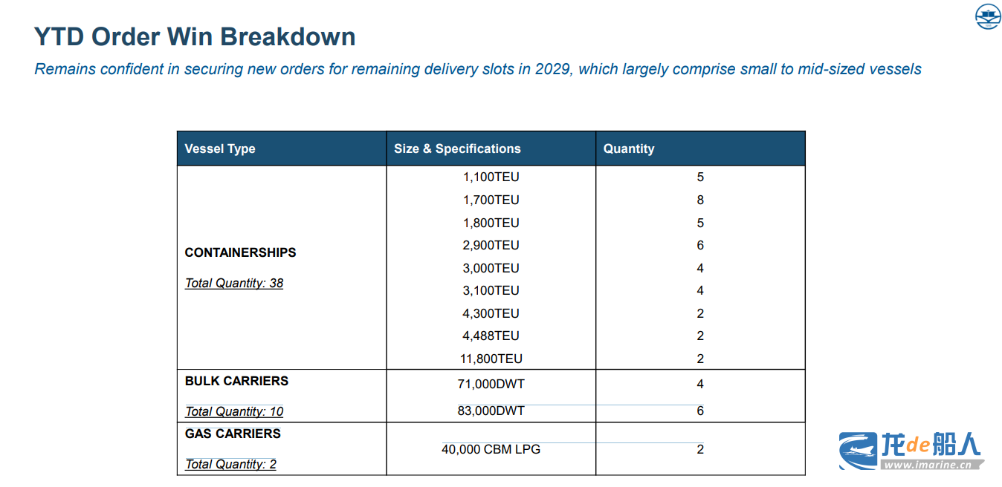Click the italic subtitle about 2029 delivery slots
The width and height of the screenshot is (1002, 487).
(x=477, y=69)
